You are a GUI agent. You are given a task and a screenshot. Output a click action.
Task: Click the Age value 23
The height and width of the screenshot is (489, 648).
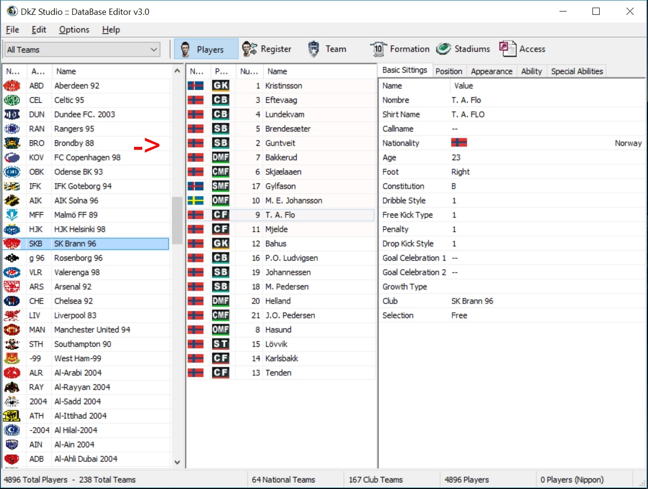pyautogui.click(x=456, y=157)
